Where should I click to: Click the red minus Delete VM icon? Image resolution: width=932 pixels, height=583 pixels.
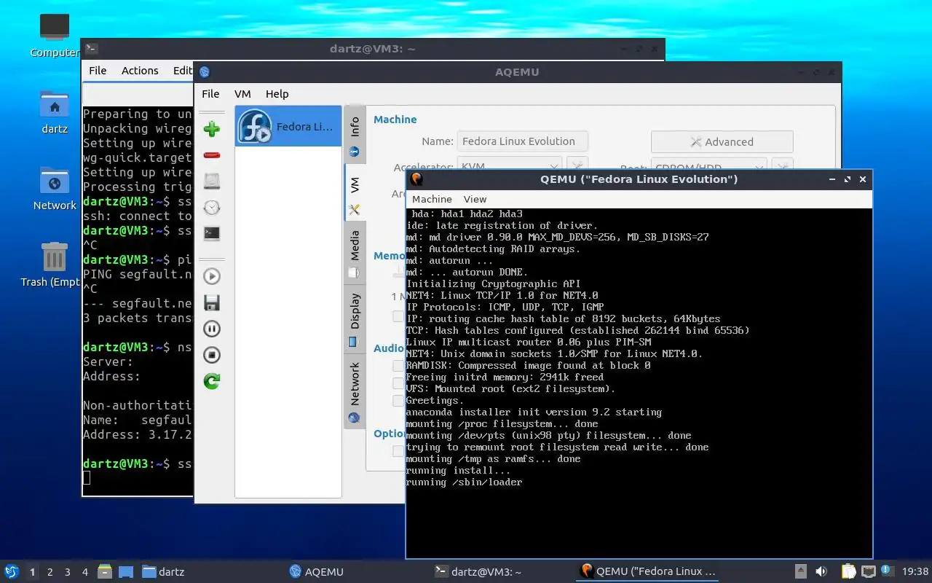coord(212,155)
